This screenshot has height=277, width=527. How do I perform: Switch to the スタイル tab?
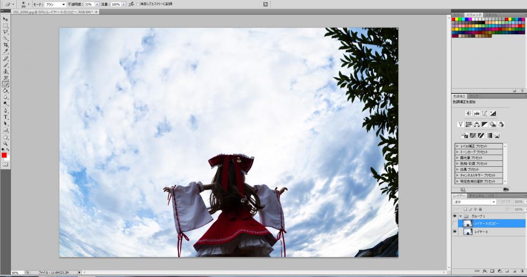click(491, 15)
